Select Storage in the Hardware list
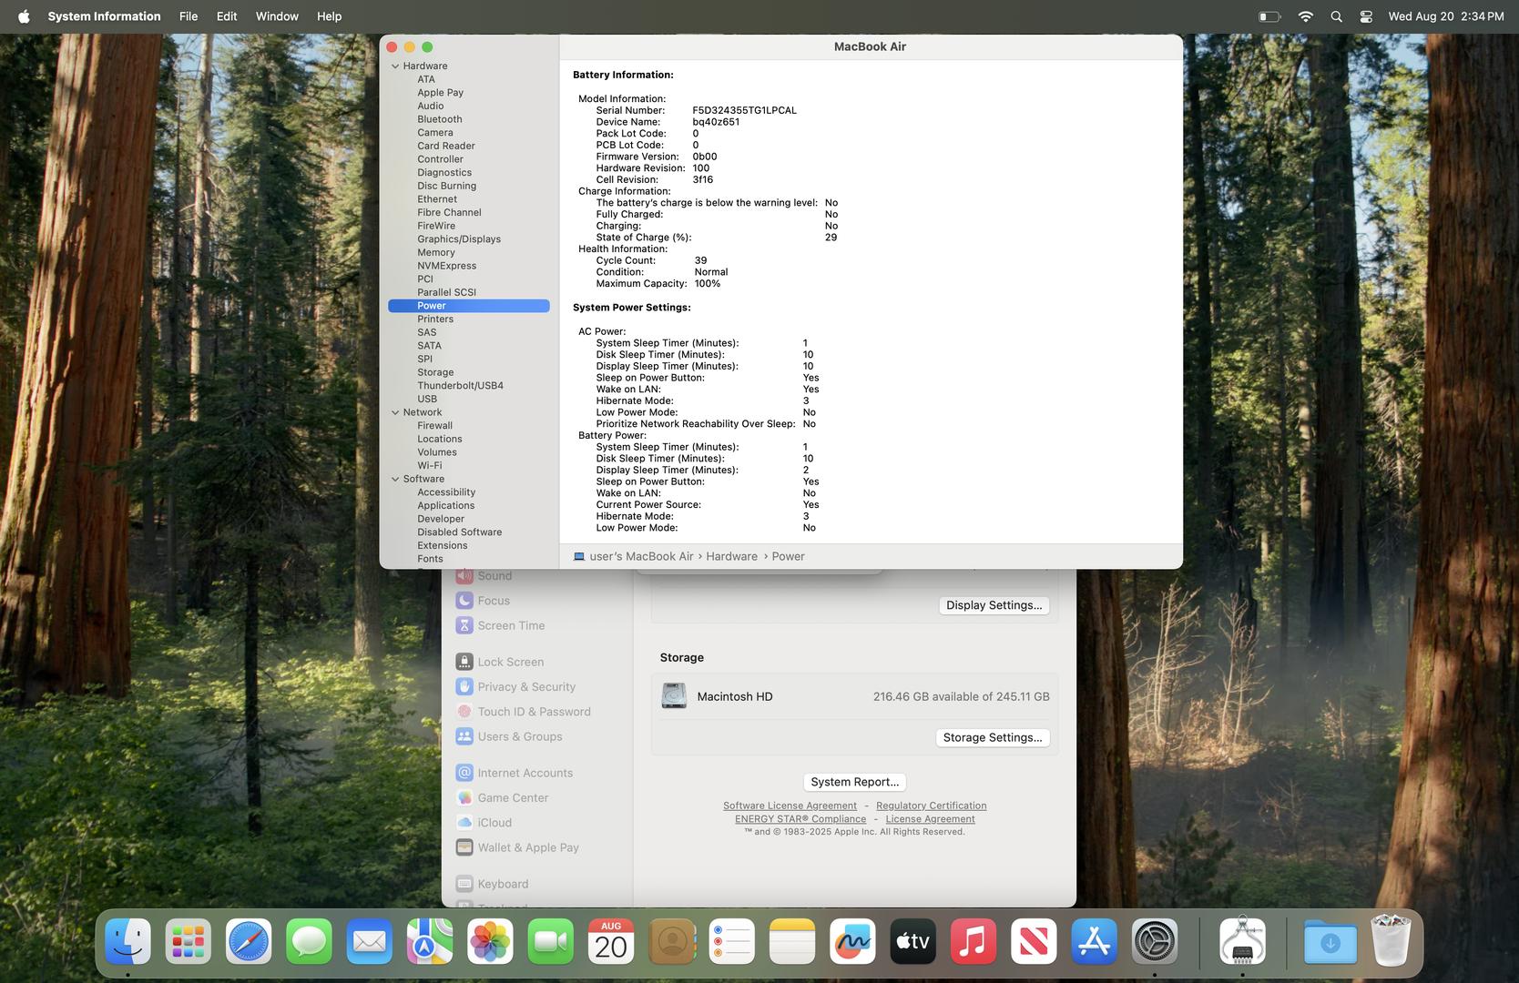1519x983 pixels. [x=435, y=372]
